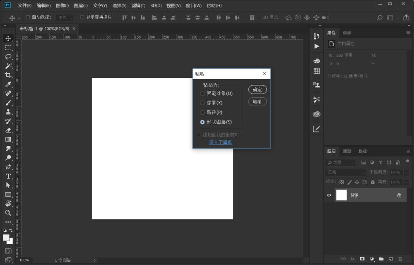Select the Lasso tool
414x265 pixels.
[x=8, y=57]
